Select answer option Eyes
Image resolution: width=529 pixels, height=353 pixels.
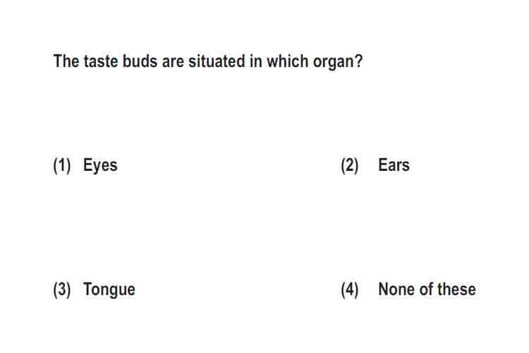(100, 166)
